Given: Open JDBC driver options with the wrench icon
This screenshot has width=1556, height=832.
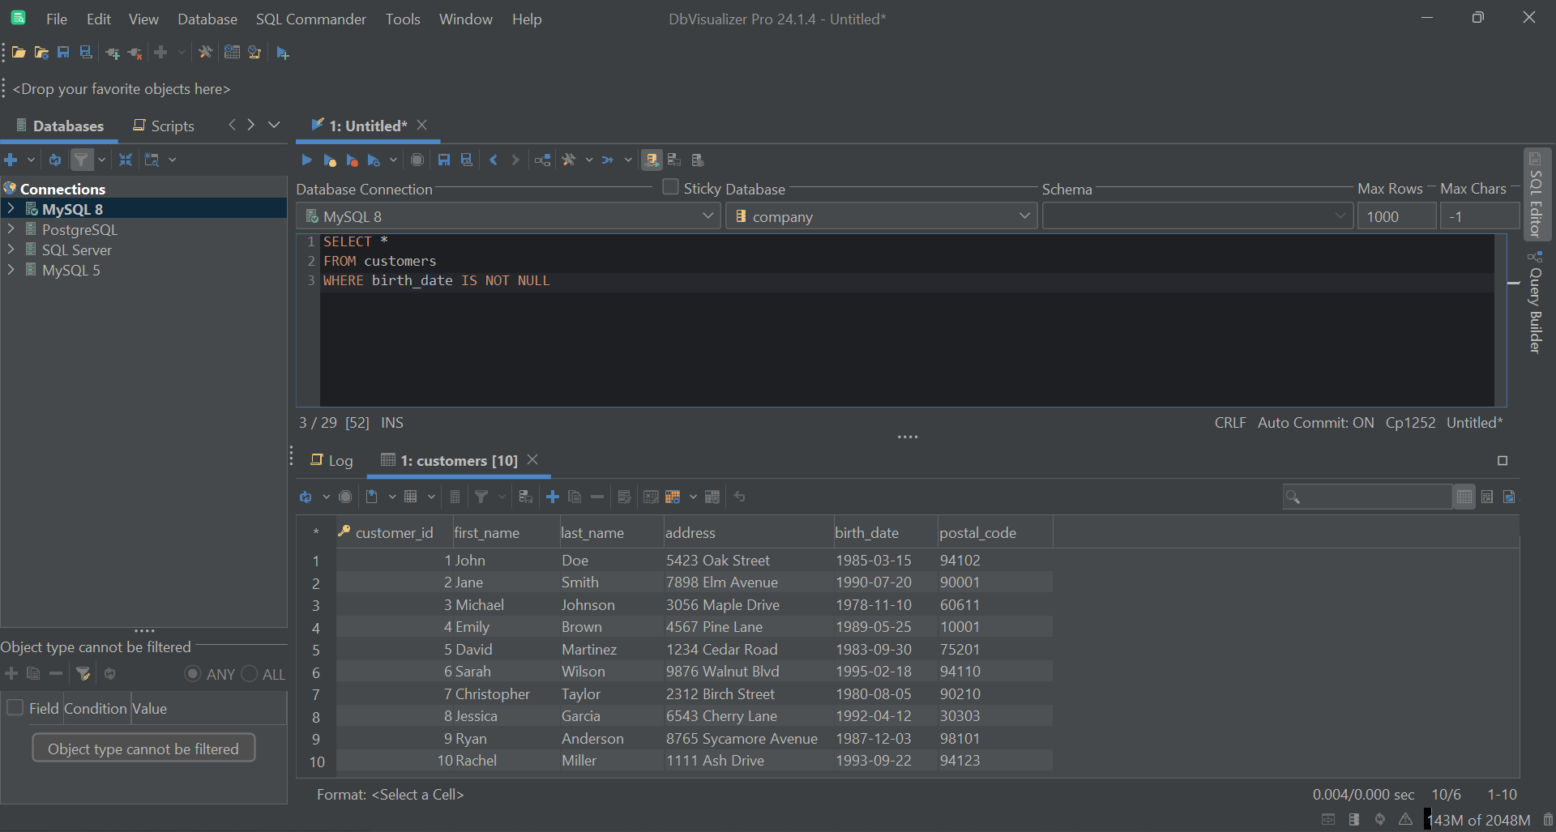Looking at the screenshot, I should pyautogui.click(x=571, y=160).
